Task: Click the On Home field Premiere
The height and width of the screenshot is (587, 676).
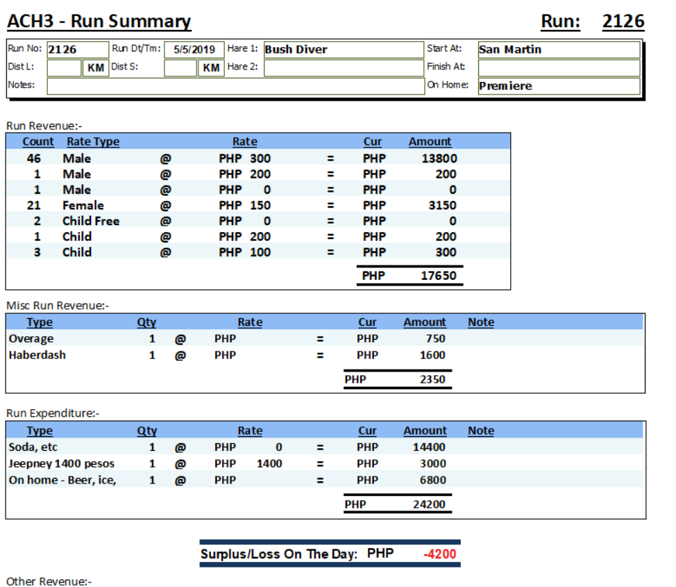Action: click(x=558, y=86)
